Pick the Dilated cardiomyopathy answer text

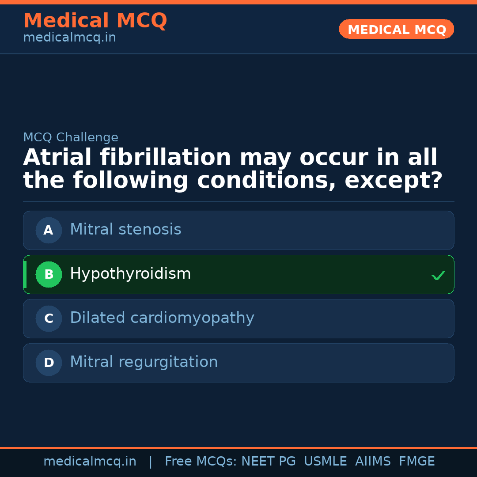point(162,318)
